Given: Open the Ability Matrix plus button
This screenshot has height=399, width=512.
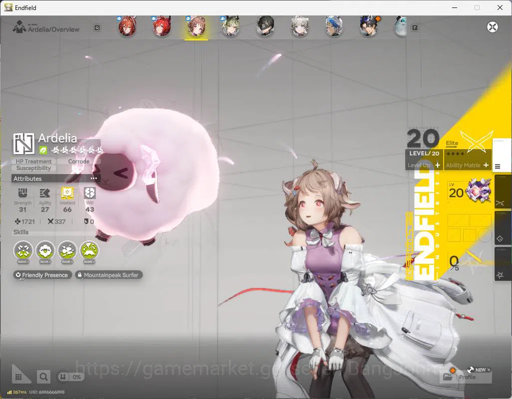Looking at the screenshot, I should tap(486, 166).
